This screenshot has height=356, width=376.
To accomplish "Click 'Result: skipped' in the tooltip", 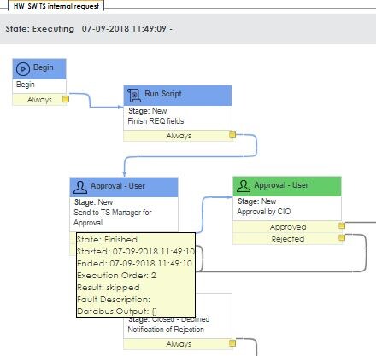I will tap(109, 288).
